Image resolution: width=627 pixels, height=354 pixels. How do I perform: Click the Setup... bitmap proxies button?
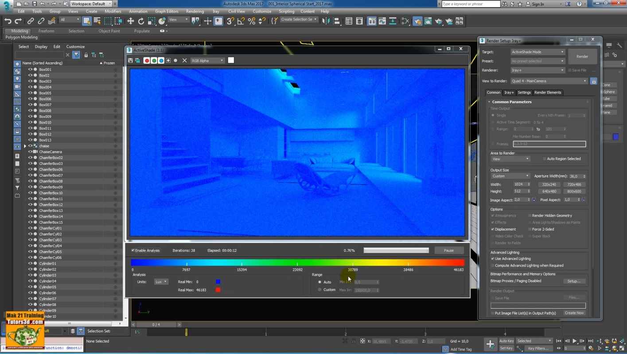coord(574,281)
